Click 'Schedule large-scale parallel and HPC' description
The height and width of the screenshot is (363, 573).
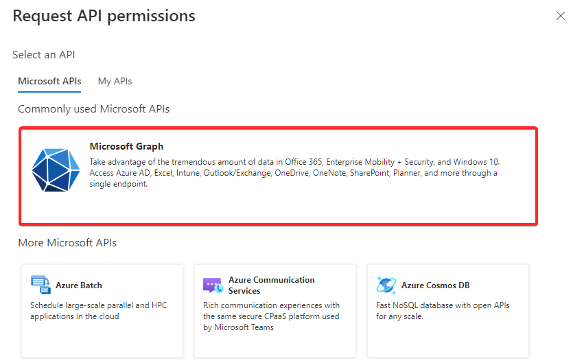[99, 311]
